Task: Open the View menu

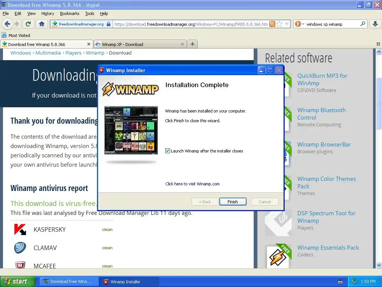Action: tap(31, 13)
